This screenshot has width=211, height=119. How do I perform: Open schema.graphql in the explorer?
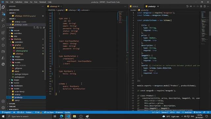[x=22, y=51]
